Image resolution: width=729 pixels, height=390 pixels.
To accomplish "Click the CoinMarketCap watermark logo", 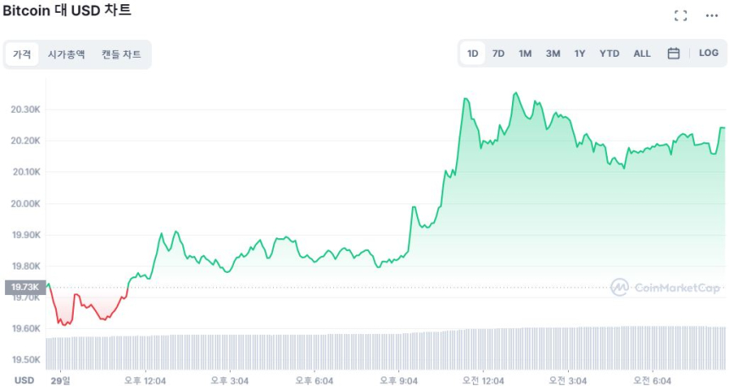I will point(666,287).
